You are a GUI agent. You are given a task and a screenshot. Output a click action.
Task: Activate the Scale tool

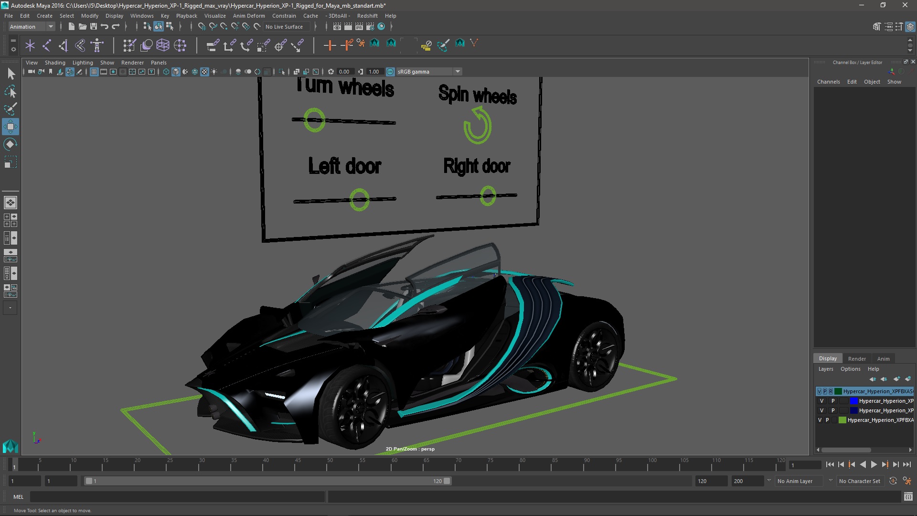tap(11, 162)
